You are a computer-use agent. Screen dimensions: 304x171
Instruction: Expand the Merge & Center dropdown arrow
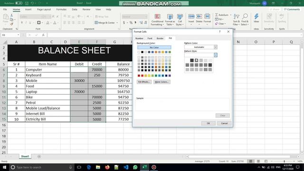117,23
